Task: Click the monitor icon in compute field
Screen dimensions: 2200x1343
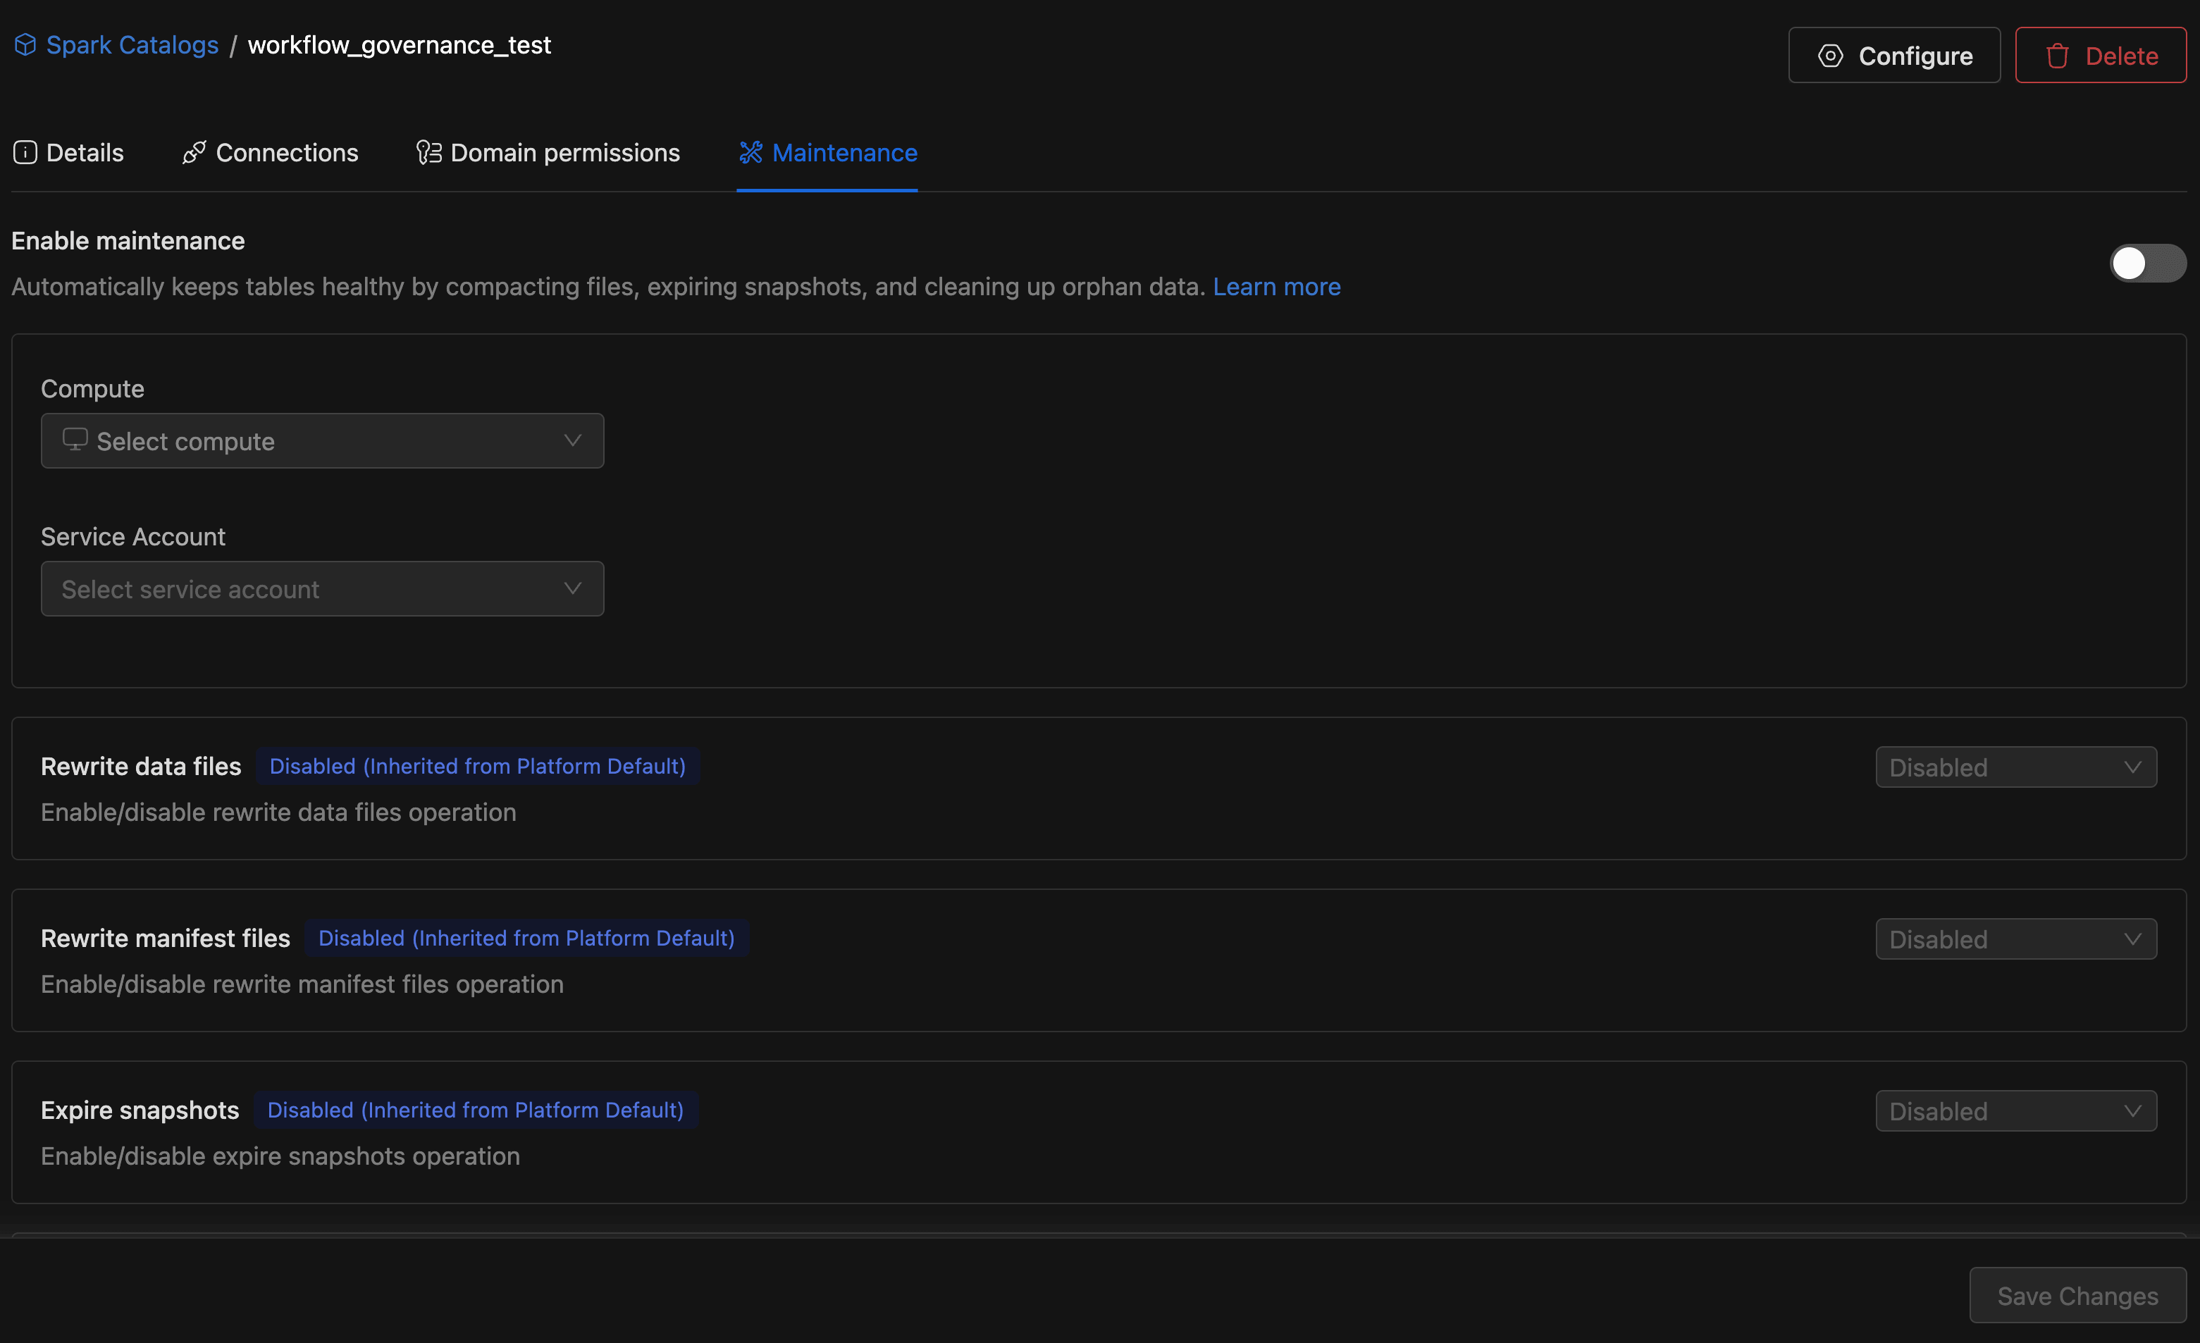Action: coord(75,440)
